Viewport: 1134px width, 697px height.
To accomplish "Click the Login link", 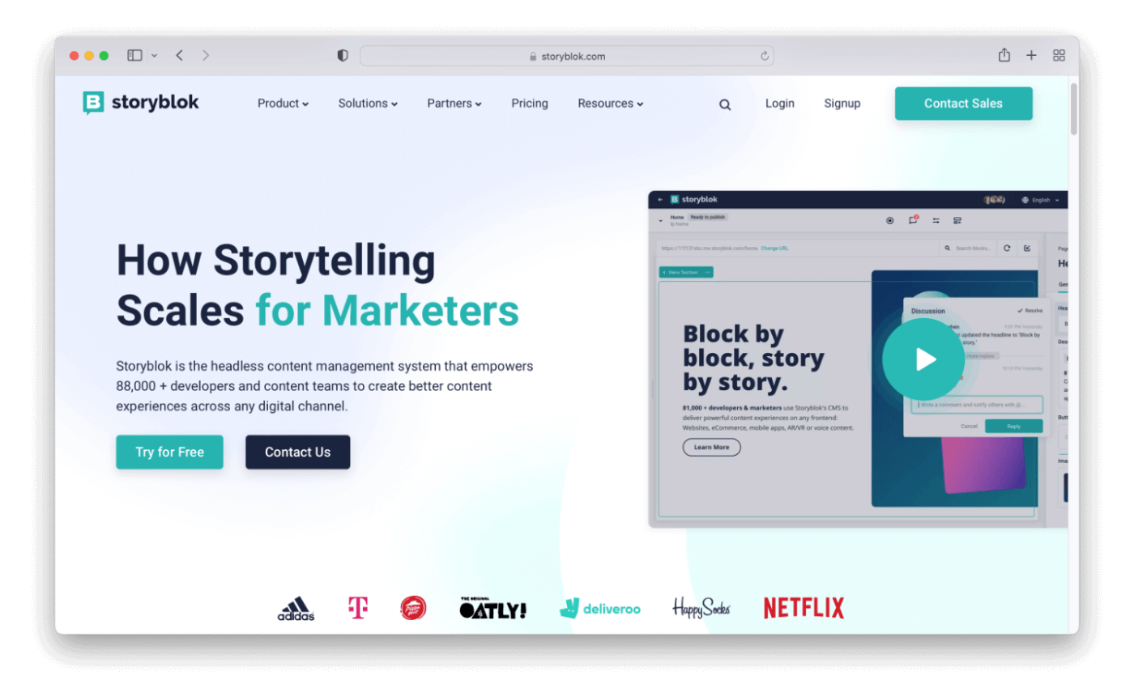I will point(780,104).
